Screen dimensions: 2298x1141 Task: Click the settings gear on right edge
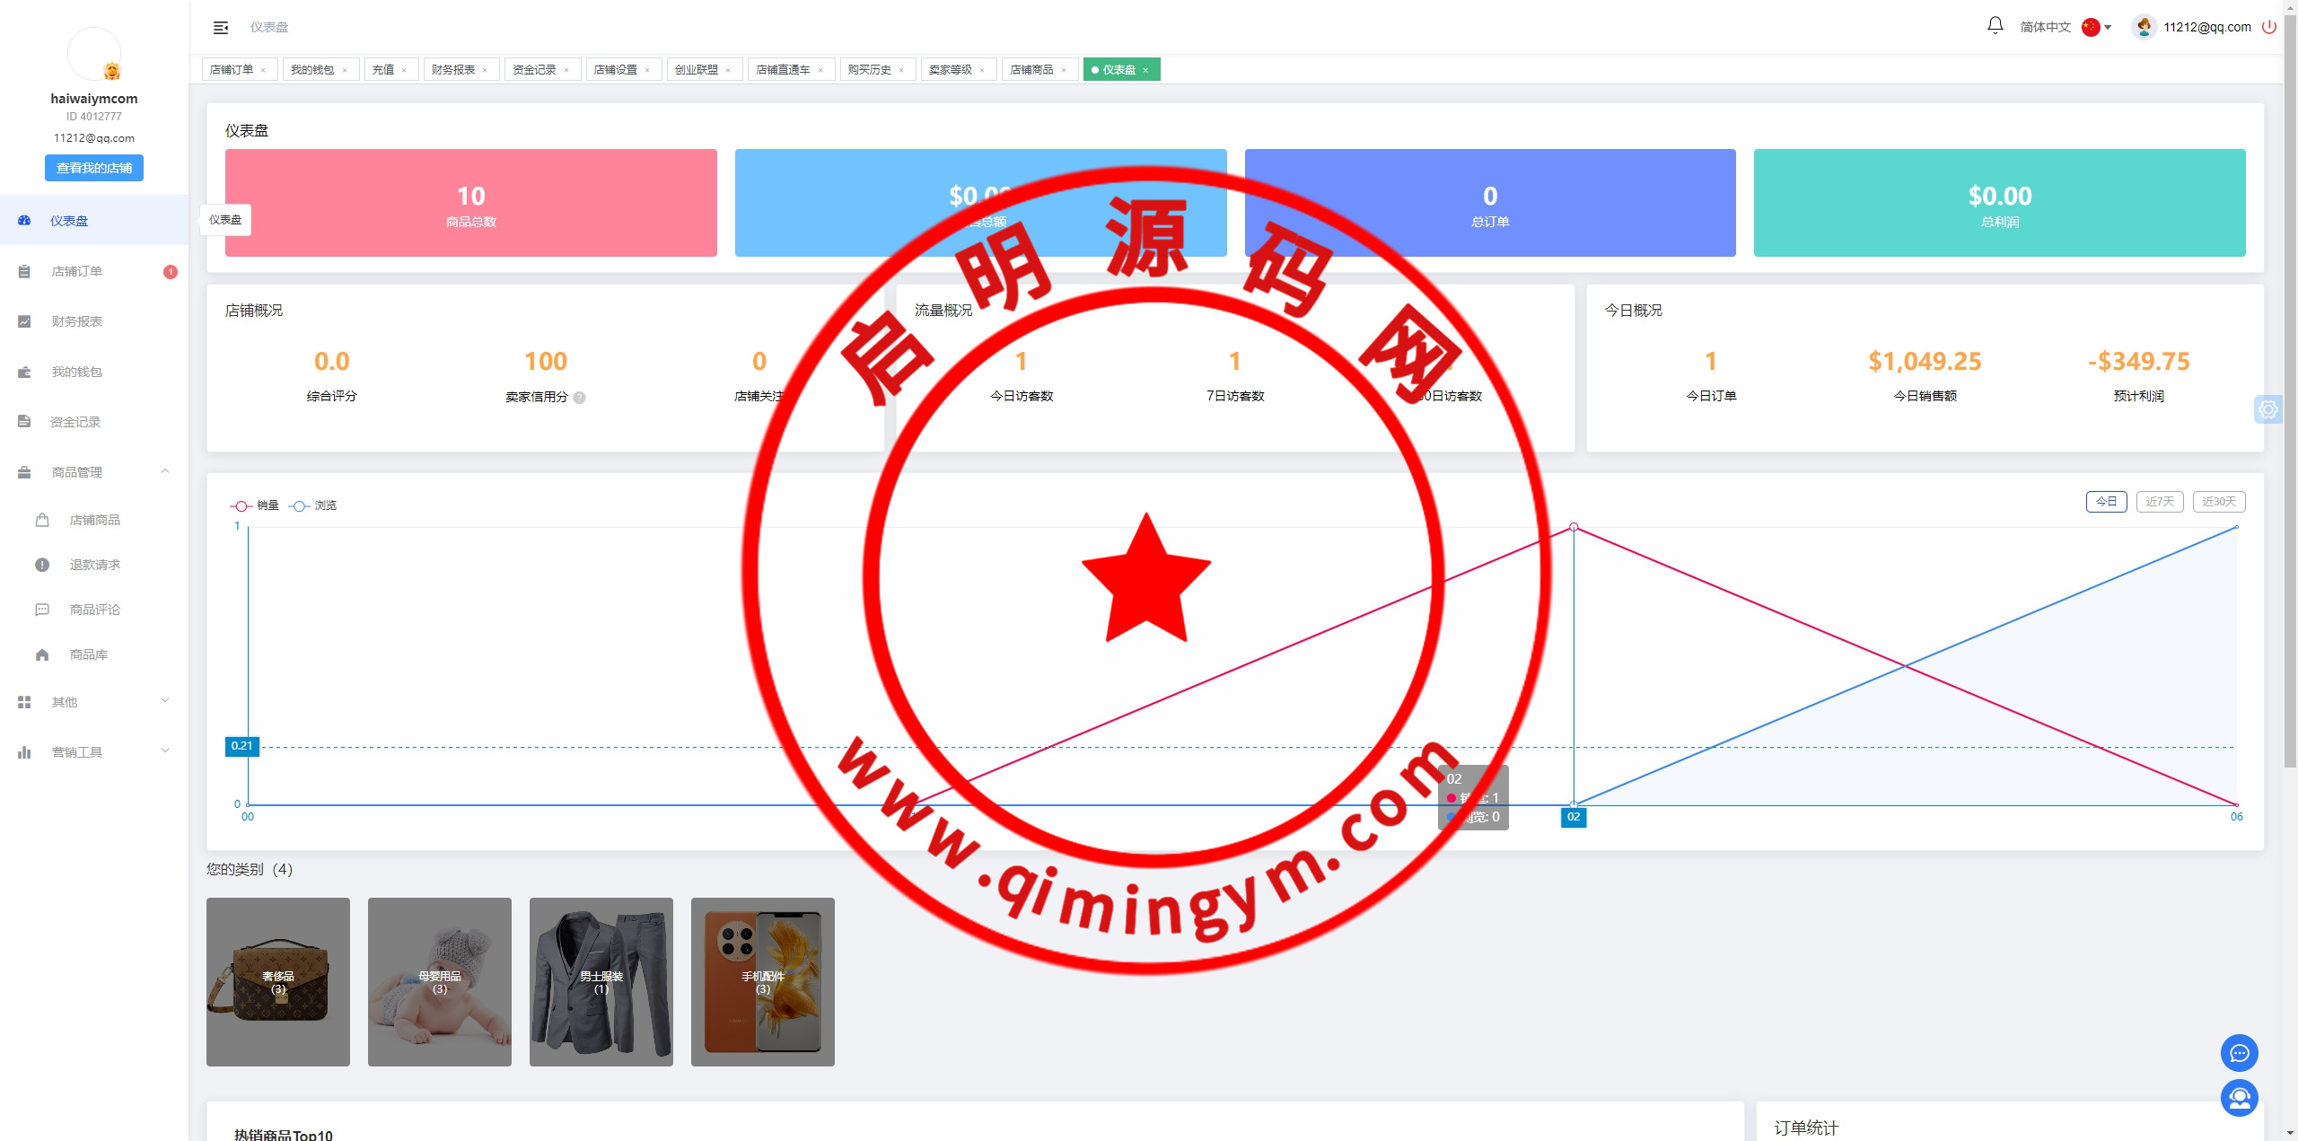pyautogui.click(x=2268, y=409)
